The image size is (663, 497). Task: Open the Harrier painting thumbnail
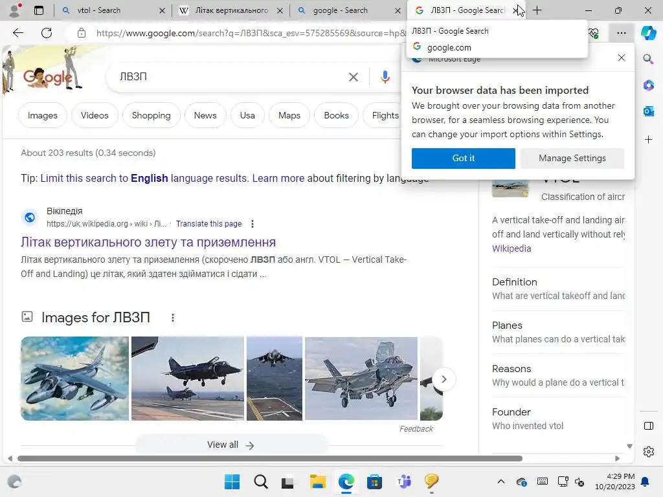[x=75, y=379]
